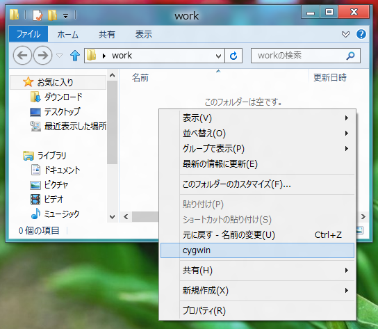Go up one folder level

[x=75, y=56]
